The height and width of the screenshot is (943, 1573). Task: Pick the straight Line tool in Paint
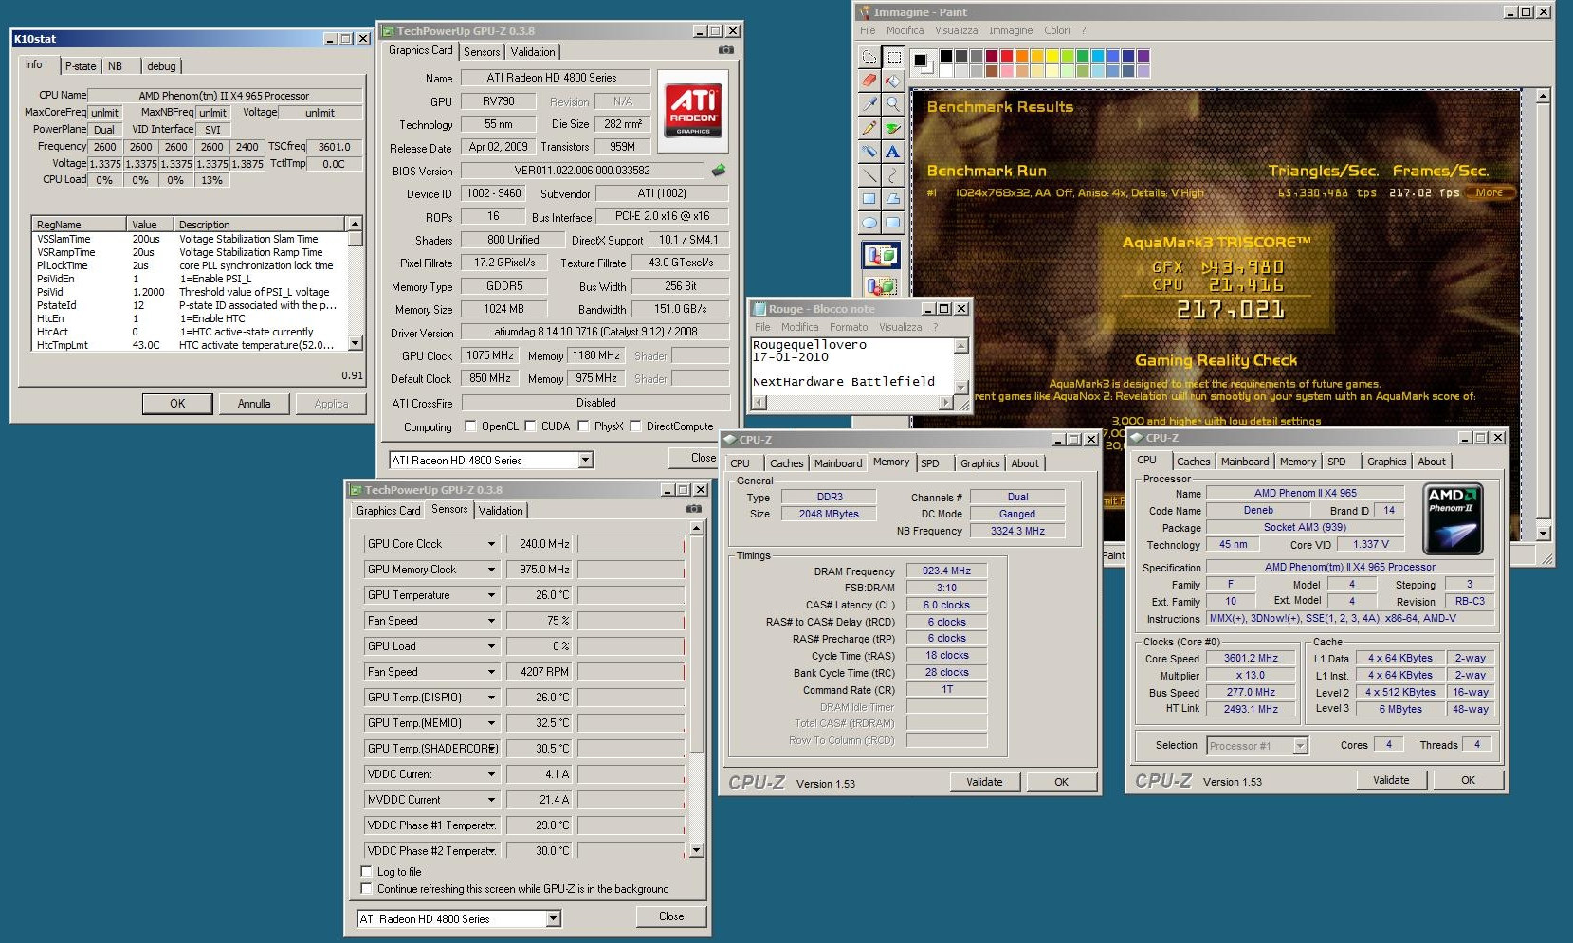[x=869, y=175]
